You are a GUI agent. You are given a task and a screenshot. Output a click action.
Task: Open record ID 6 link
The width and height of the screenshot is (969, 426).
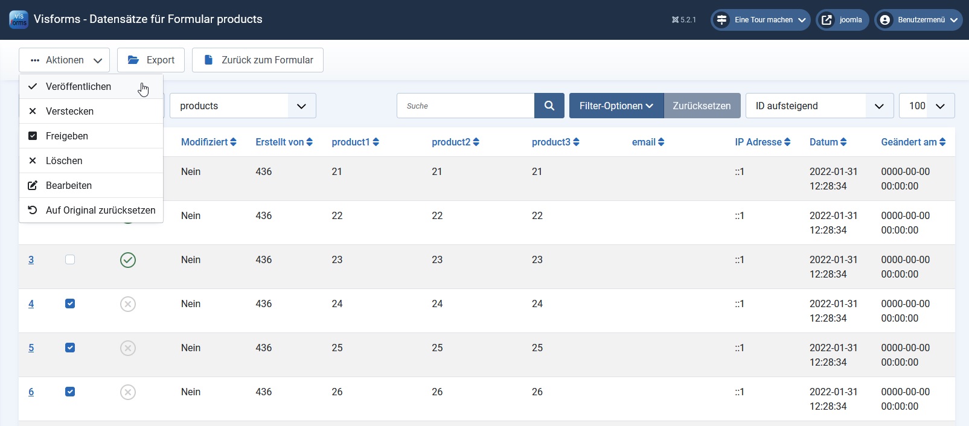pyautogui.click(x=31, y=392)
